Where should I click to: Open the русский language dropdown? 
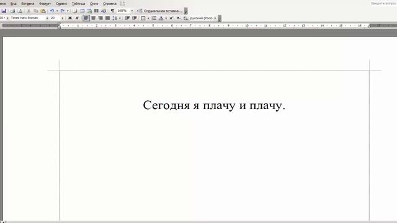[x=215, y=18]
